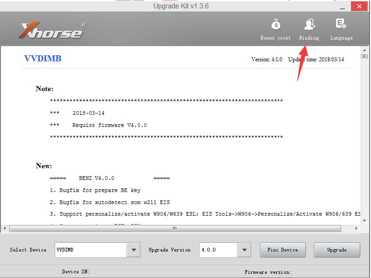This screenshot has width=371, height=278.
Task: Click the horizontal scrollbar left arrow
Action: [5, 228]
